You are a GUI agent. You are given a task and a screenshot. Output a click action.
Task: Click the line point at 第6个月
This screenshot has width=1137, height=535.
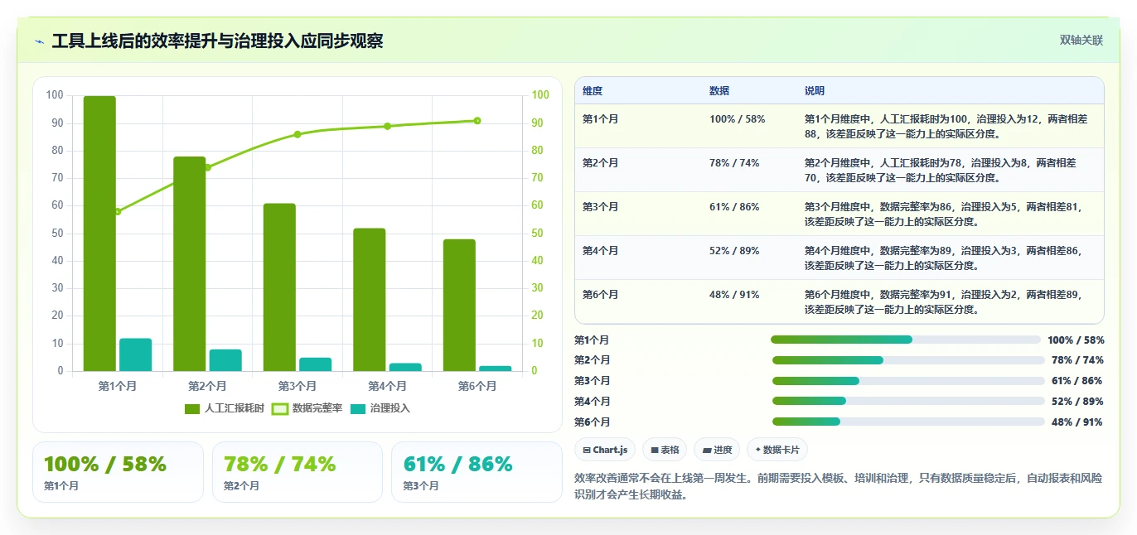(477, 121)
